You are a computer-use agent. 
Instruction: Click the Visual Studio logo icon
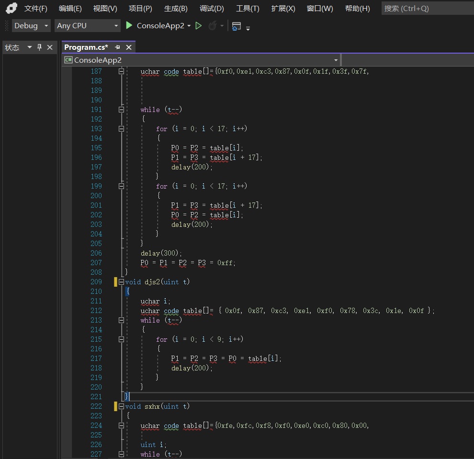11,8
